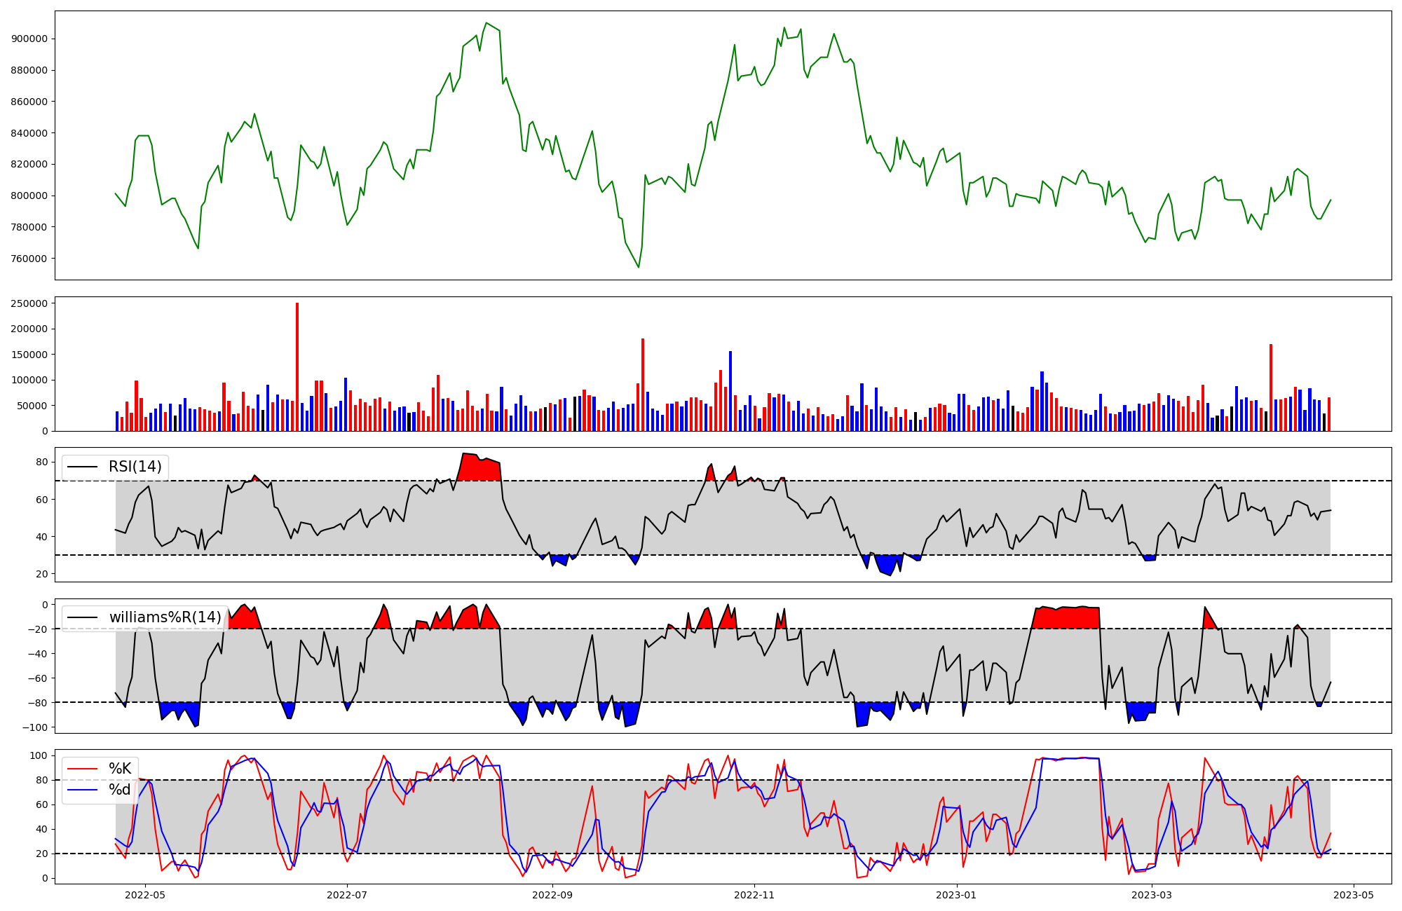Click the 2023-03 x-axis date label
1402x911 pixels.
1152,895
